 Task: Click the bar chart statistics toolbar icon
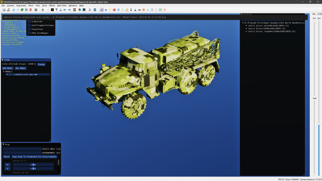(101, 10)
